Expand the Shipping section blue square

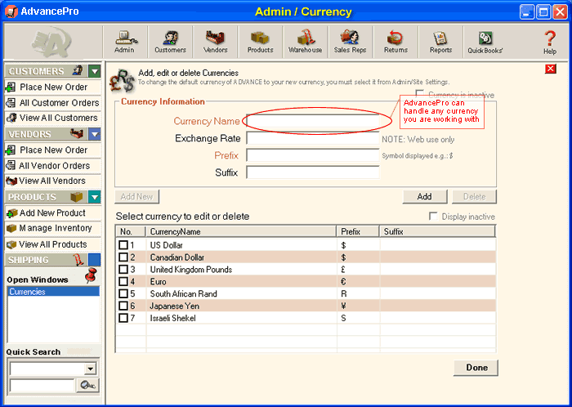(95, 260)
